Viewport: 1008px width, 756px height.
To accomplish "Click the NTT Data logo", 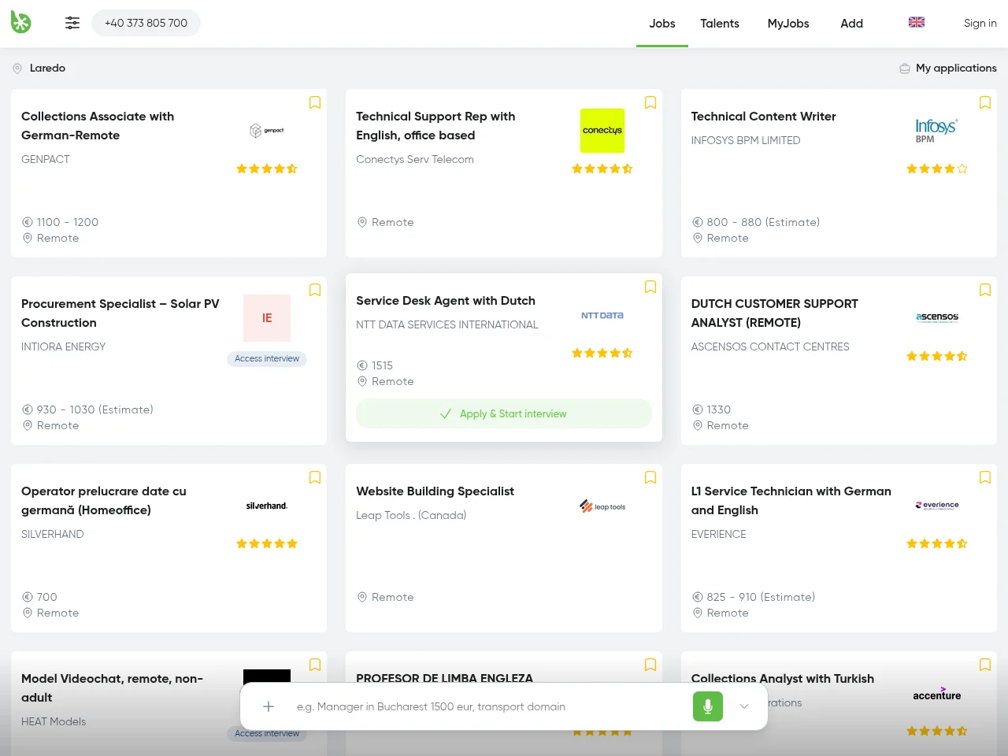I will [602, 315].
